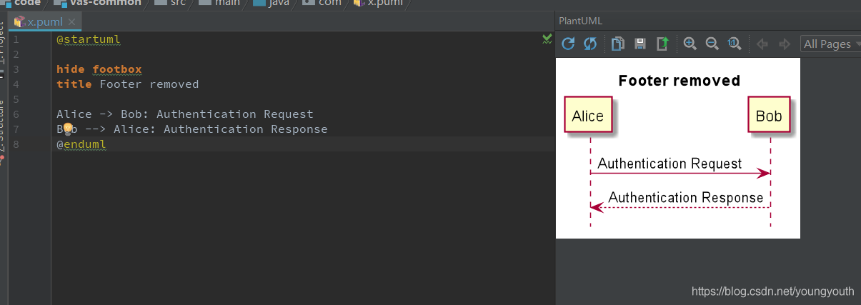Screen dimensions: 861x305
Task: Go to previous diagram page
Action: click(762, 44)
